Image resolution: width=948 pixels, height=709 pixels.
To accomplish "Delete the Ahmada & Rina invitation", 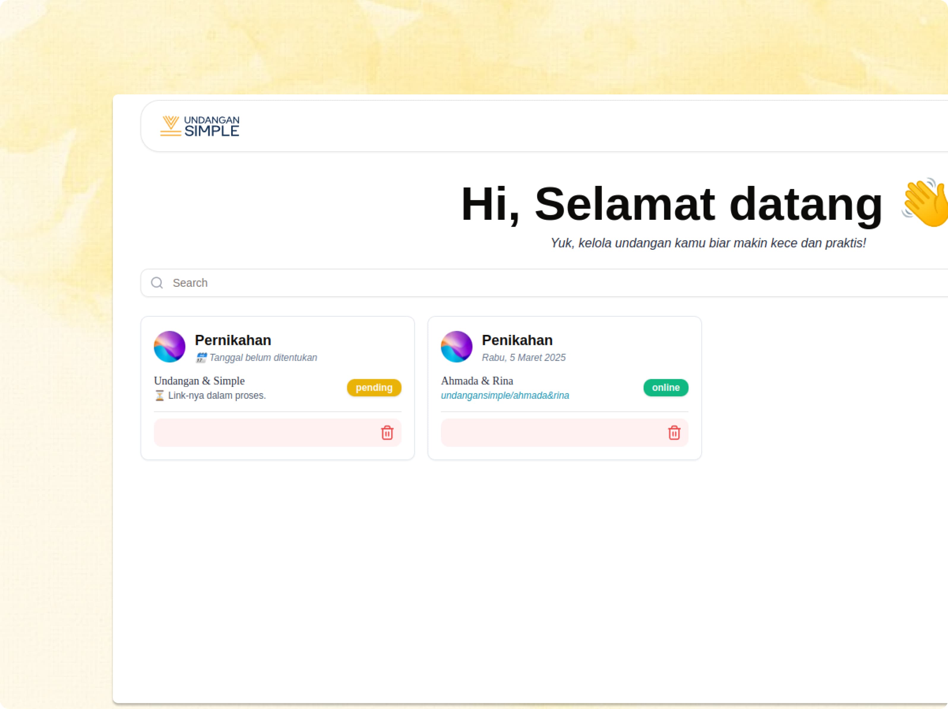I will click(674, 433).
